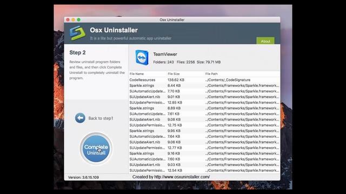This screenshot has height=194, width=346.
Task: Select SUUpdatePermissio row sized 12.77 KB
Action: (x=204, y=148)
